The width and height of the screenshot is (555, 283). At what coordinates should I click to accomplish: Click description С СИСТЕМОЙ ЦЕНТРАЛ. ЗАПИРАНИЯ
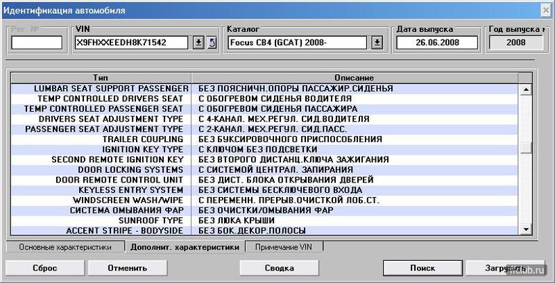click(275, 170)
